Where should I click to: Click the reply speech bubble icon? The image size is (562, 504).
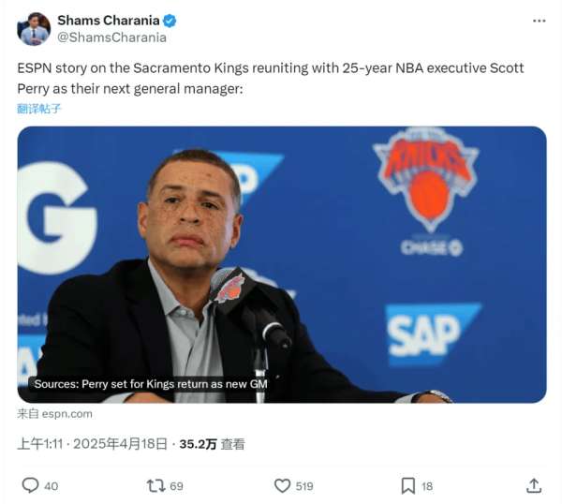pyautogui.click(x=30, y=485)
